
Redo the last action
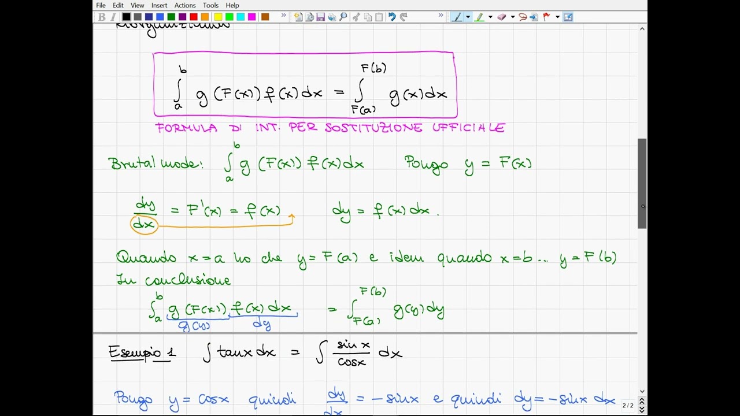tap(404, 17)
